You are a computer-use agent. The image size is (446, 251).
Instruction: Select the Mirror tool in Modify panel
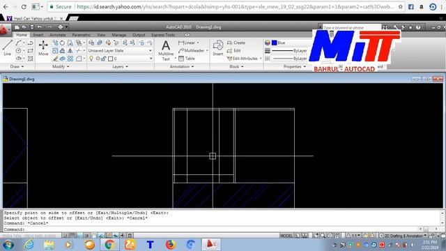tap(70, 51)
